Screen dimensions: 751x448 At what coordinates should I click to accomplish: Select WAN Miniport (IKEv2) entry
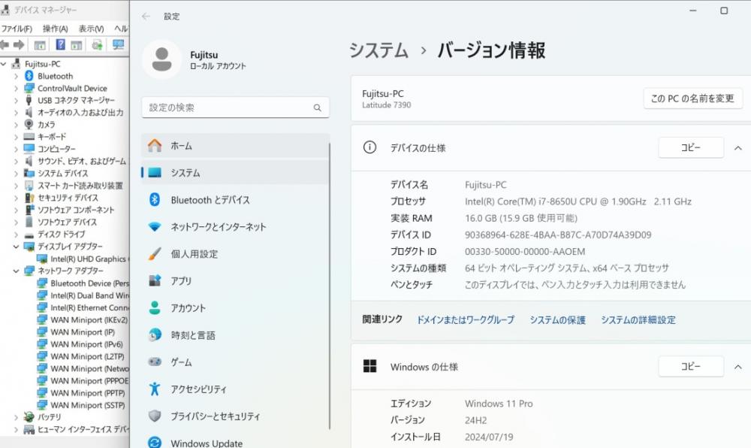click(x=89, y=319)
